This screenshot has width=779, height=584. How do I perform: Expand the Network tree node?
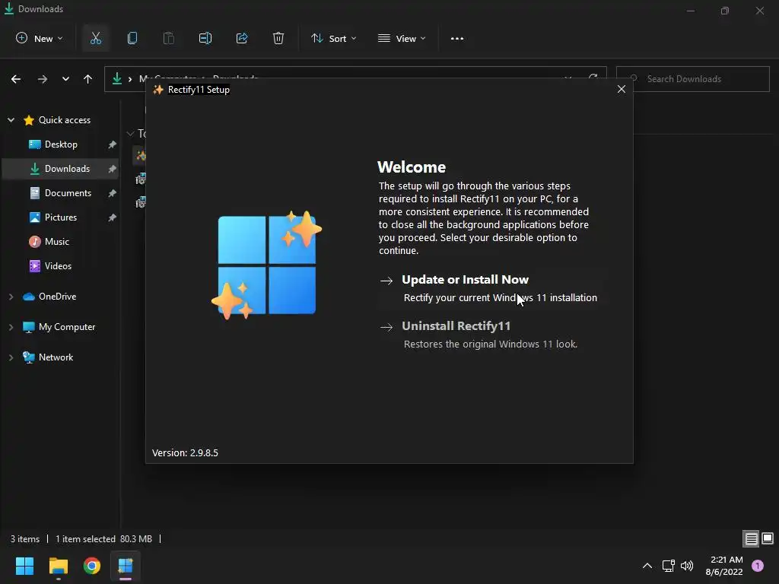click(11, 357)
